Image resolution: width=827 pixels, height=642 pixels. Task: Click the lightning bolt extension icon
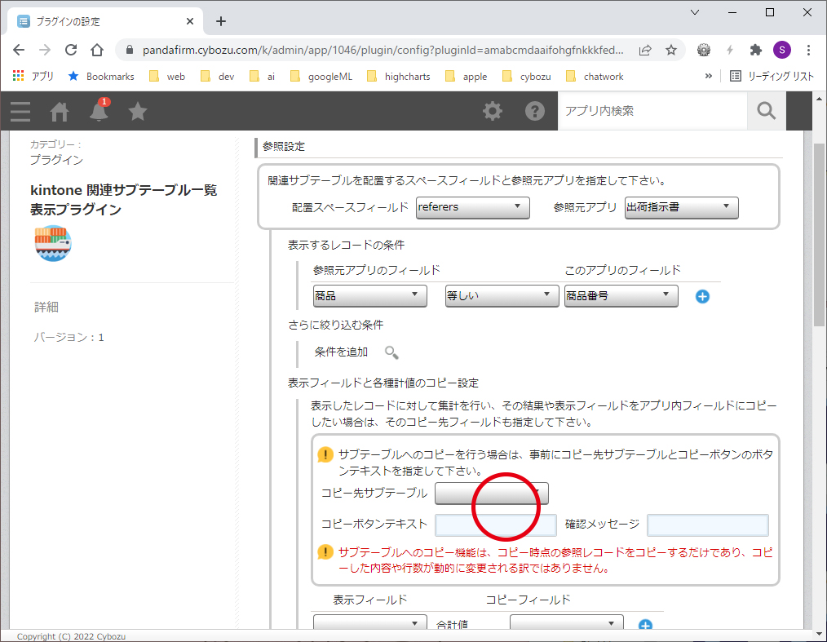pos(730,50)
